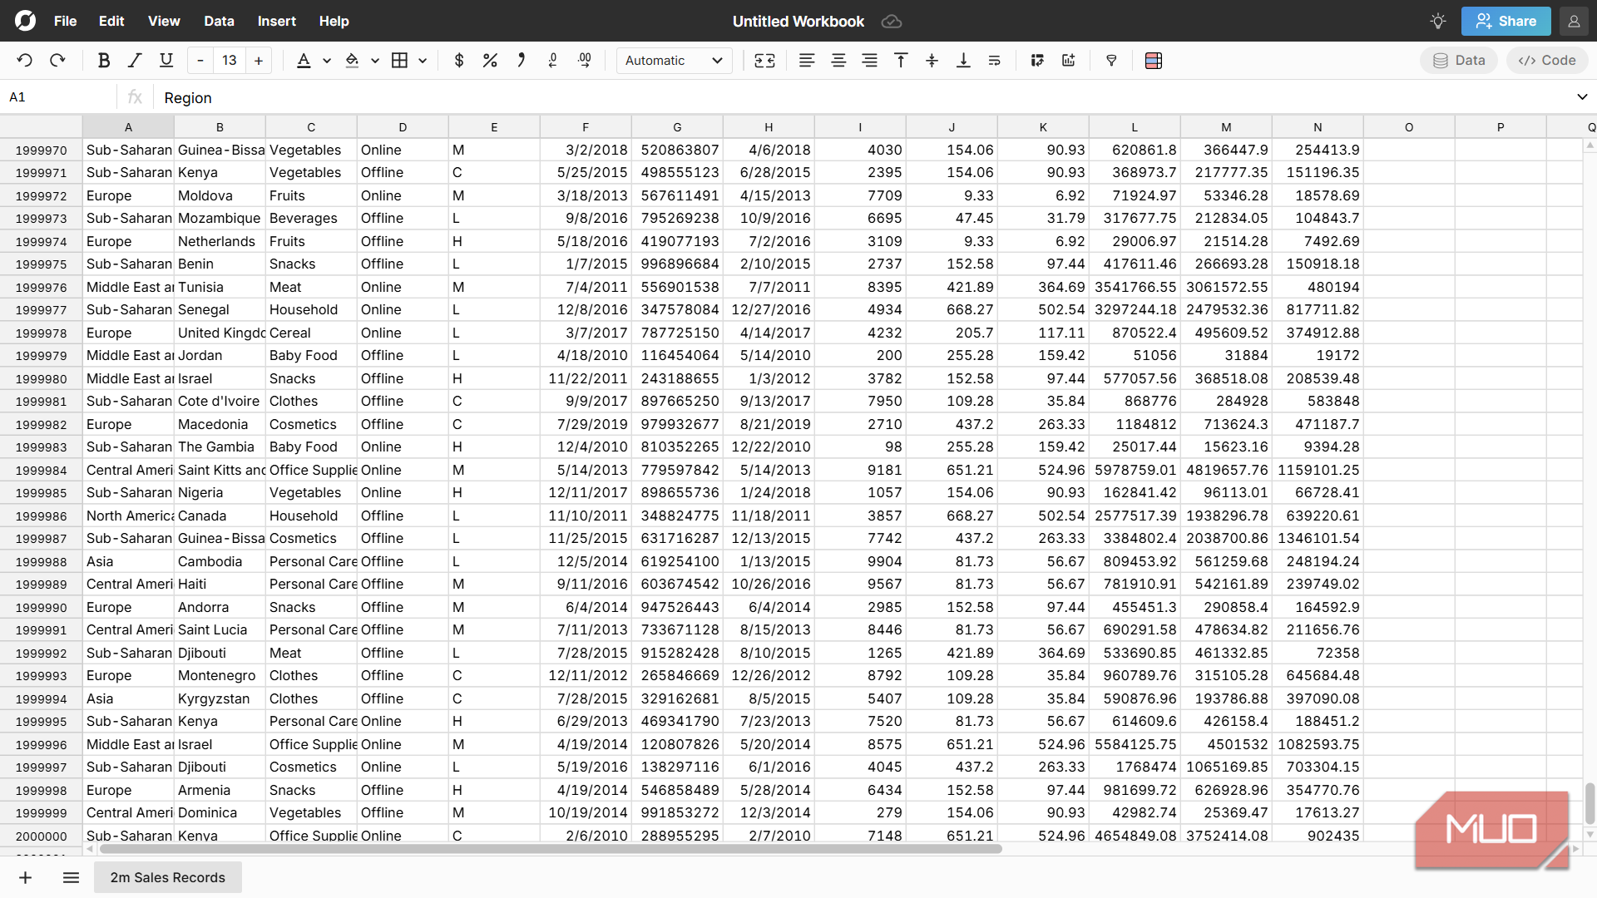The width and height of the screenshot is (1597, 898).
Task: Expand the formula bar chevron
Action: click(x=1581, y=97)
